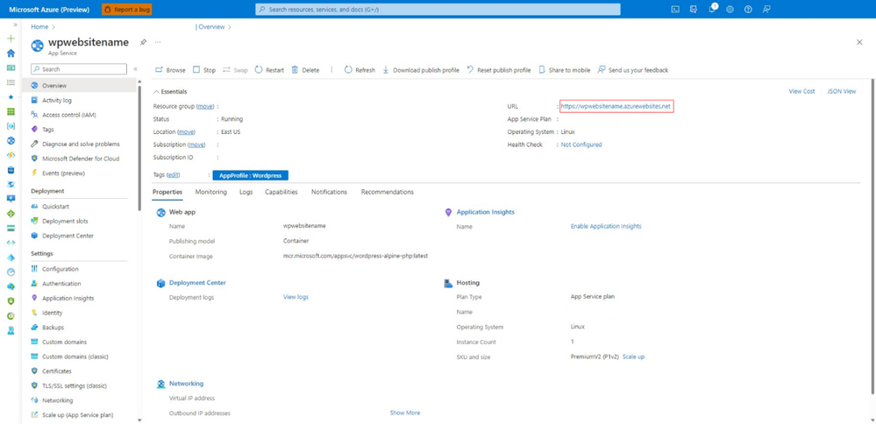The image size is (876, 424).
Task: Click Share to mobile
Action: pos(564,70)
